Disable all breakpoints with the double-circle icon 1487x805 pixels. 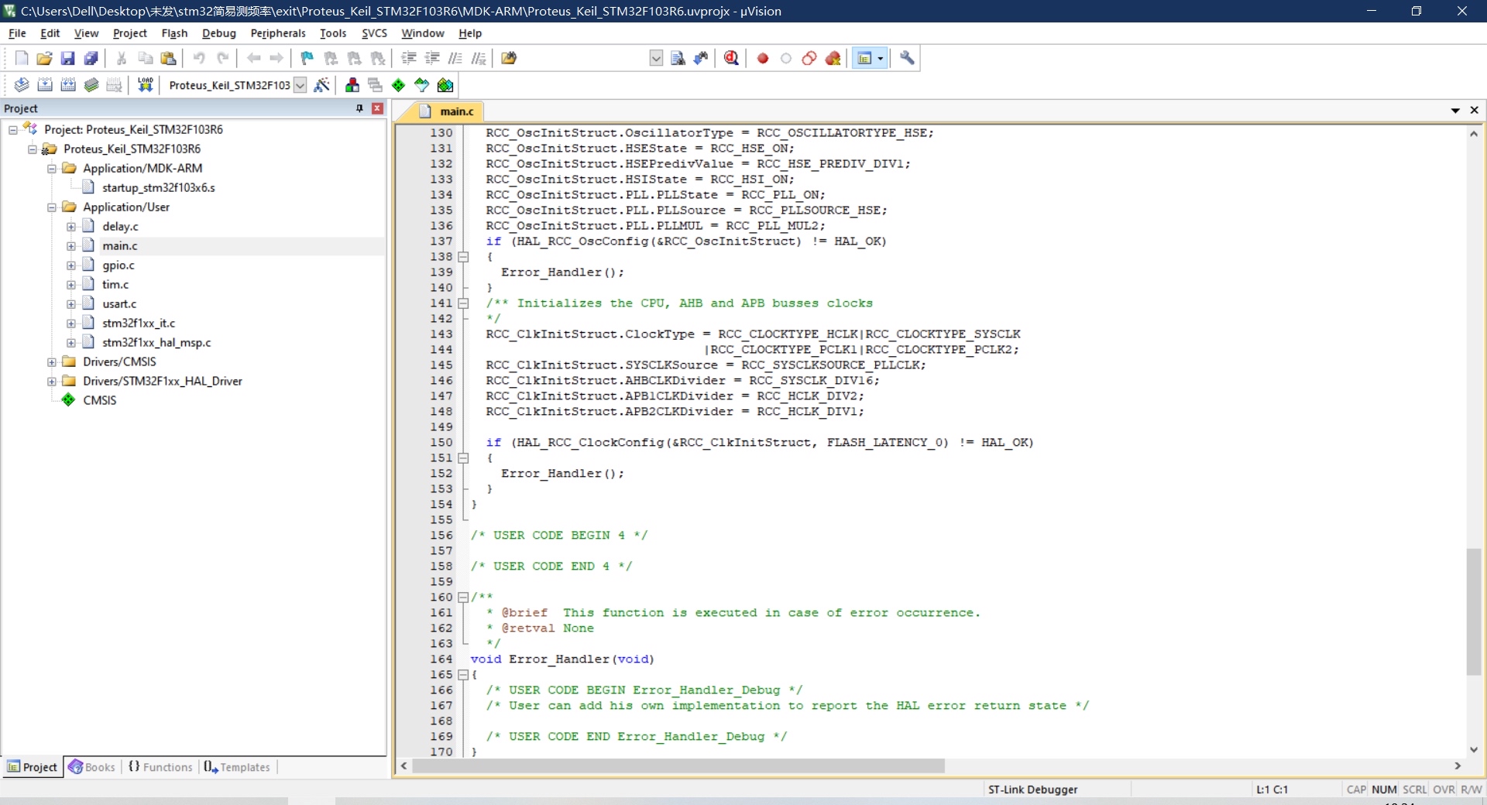tap(809, 58)
